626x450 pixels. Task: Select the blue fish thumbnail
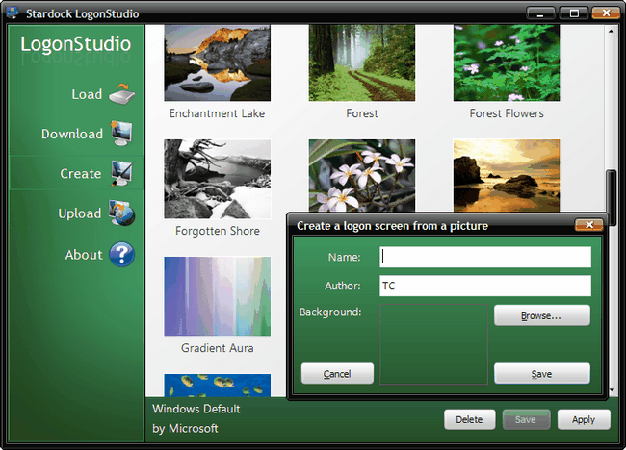pyautogui.click(x=218, y=385)
